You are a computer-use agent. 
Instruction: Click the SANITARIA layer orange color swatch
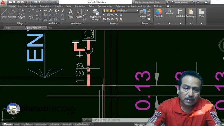pyautogui.click(x=114, y=11)
